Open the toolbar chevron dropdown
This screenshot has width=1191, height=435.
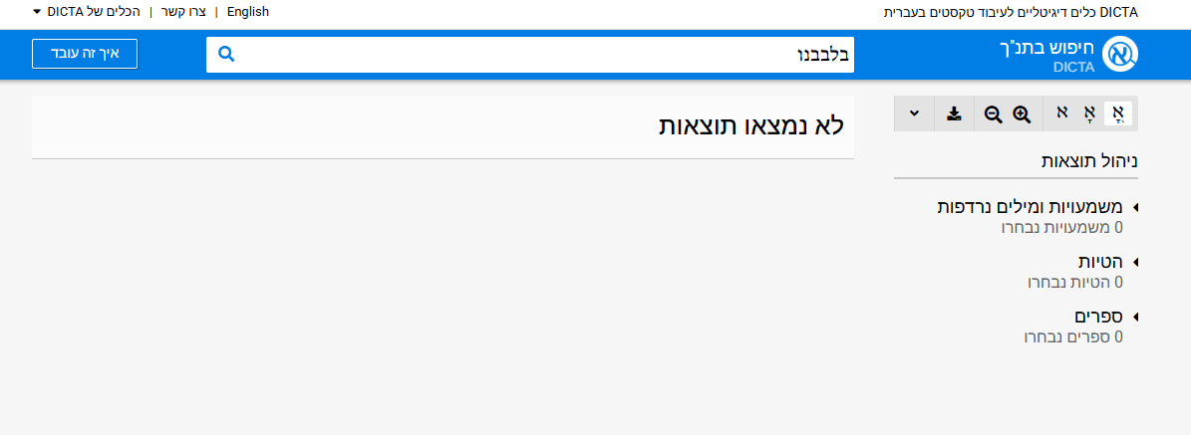[x=915, y=113]
